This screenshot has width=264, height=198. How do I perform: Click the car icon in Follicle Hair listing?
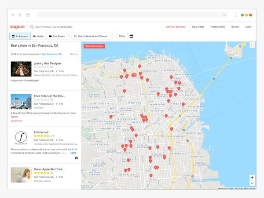(76, 158)
